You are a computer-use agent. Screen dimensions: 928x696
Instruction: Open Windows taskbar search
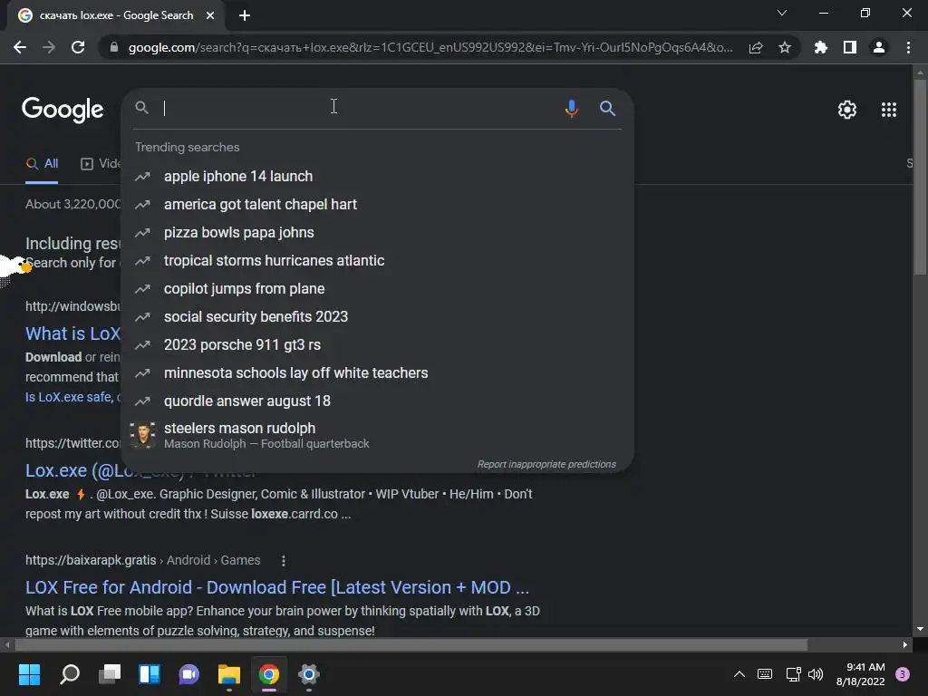pos(70,674)
